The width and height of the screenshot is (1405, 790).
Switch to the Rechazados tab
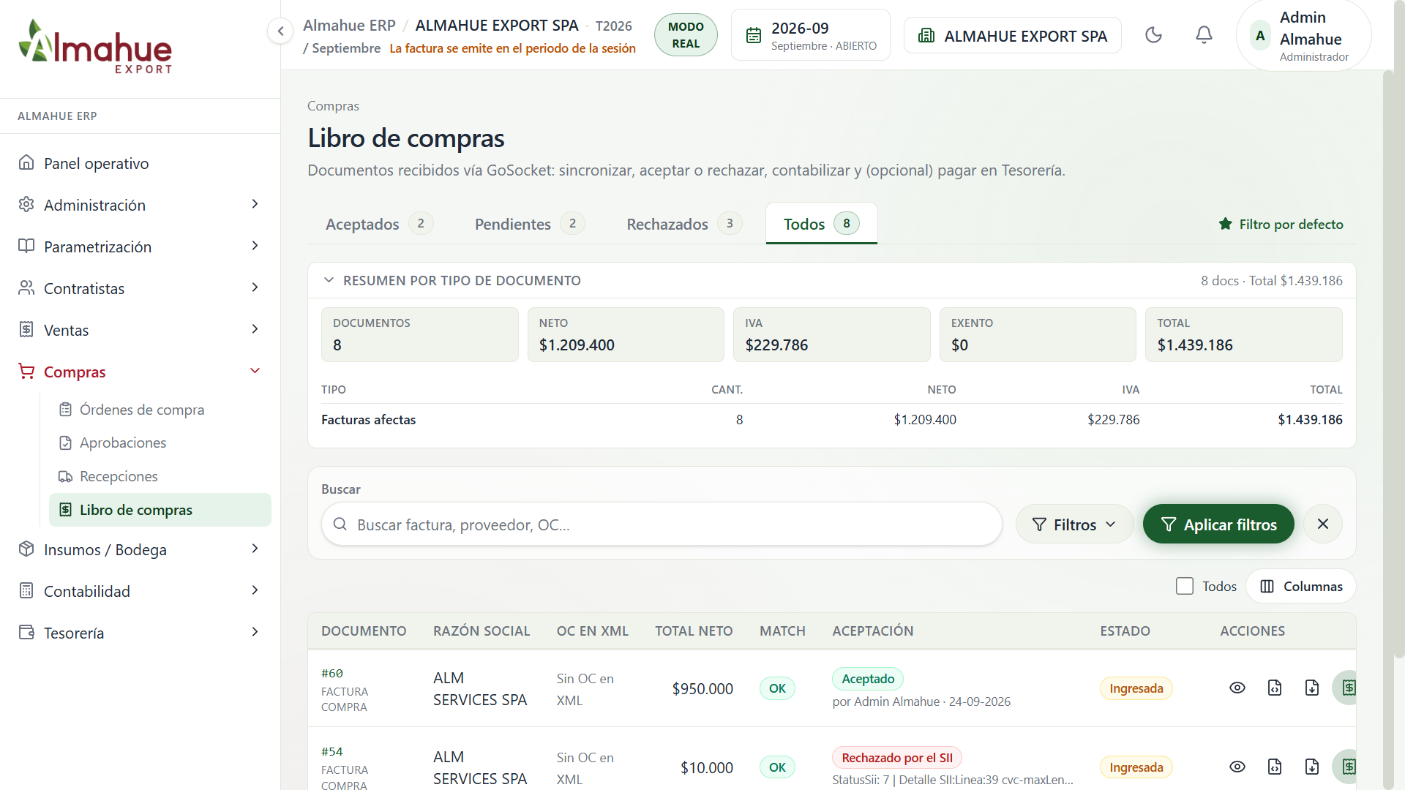(684, 224)
